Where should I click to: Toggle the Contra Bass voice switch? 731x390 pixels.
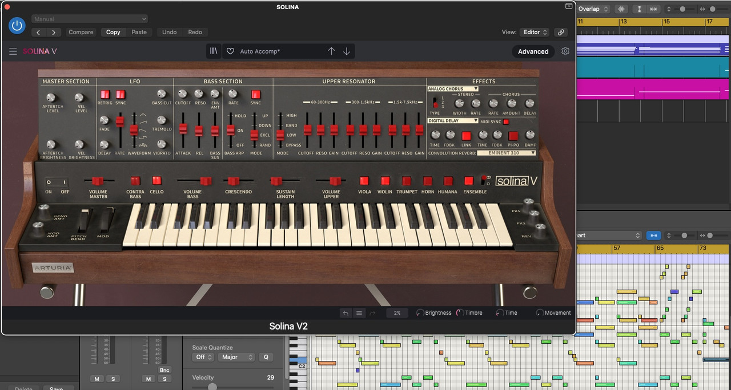tap(135, 181)
